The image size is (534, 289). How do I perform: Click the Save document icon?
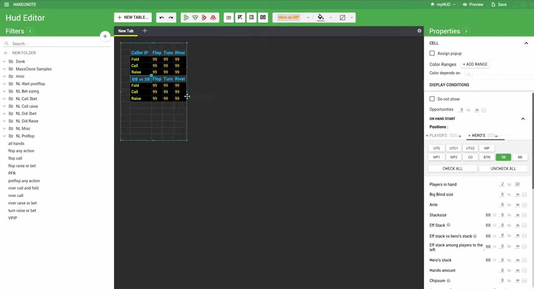click(493, 5)
